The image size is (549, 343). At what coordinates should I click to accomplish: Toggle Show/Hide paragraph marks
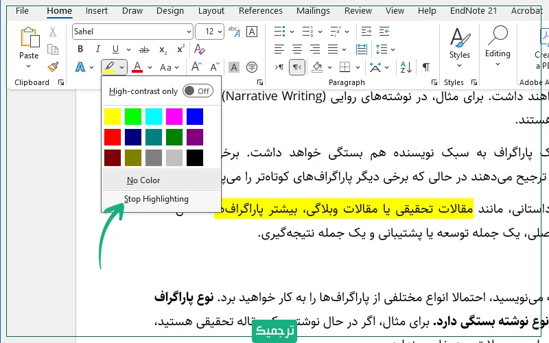click(x=426, y=67)
